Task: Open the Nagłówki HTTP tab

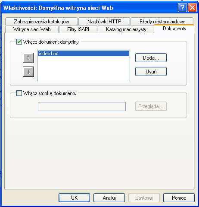Action: (104, 22)
